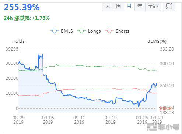Expand chart to fullscreen
Image resolution: width=182 pixels, height=134 pixels.
click(x=169, y=6)
